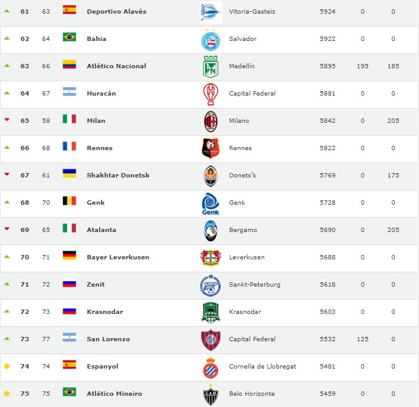Click the Atalanta team name
The width and height of the screenshot is (419, 407).
pyautogui.click(x=102, y=230)
